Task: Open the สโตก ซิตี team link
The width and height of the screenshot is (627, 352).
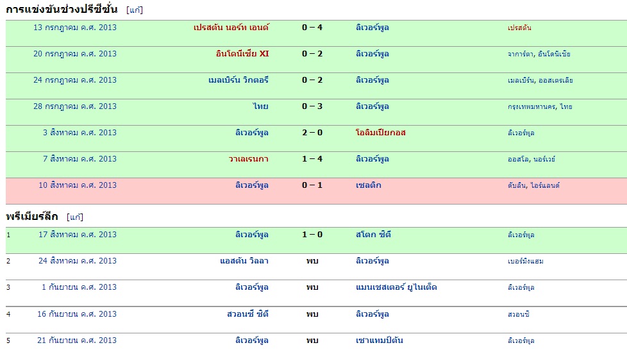Action: click(373, 235)
